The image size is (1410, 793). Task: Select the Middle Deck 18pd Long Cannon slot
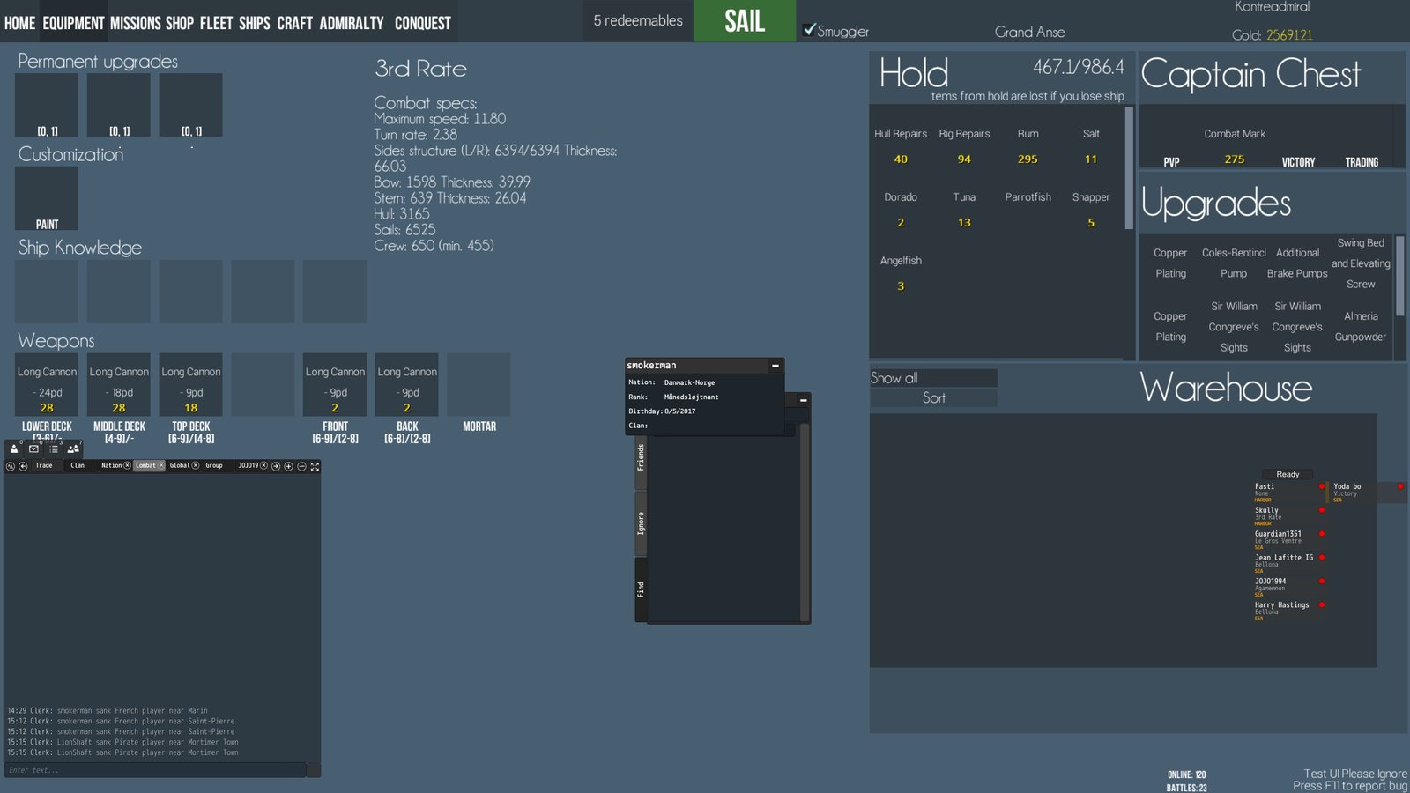click(119, 385)
